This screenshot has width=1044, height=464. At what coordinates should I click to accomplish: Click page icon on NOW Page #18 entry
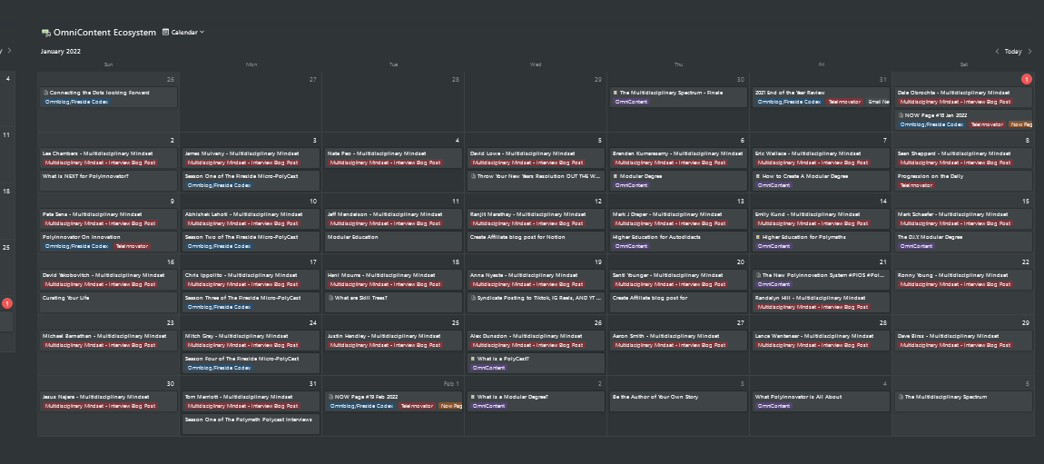coord(901,115)
